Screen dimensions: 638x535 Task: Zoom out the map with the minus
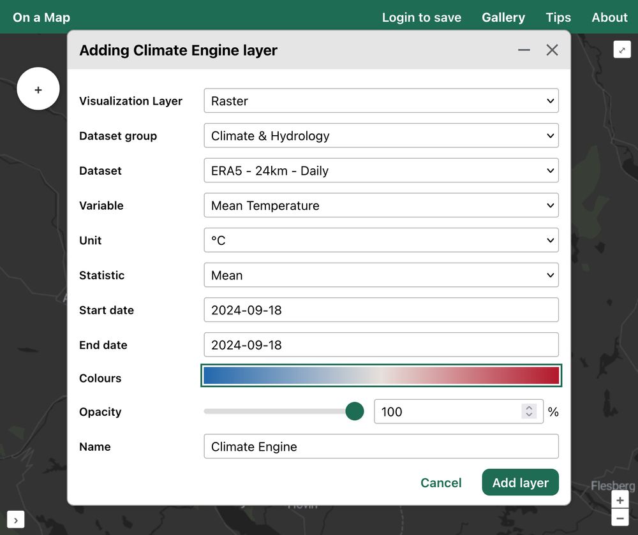(619, 518)
